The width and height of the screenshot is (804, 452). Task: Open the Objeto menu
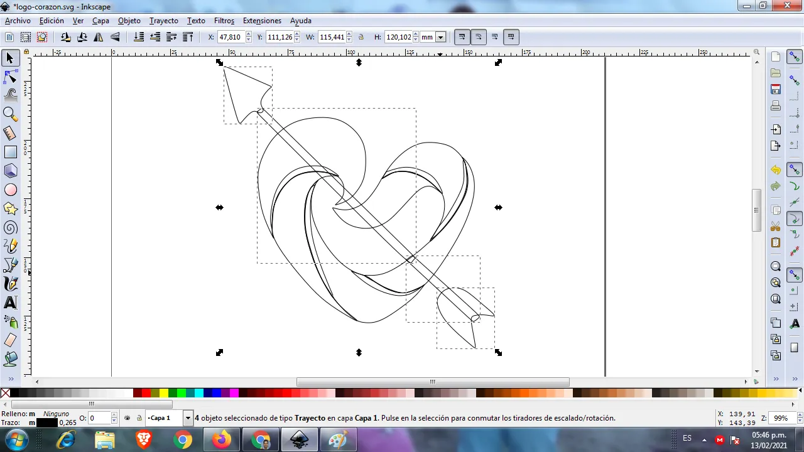[129, 21]
